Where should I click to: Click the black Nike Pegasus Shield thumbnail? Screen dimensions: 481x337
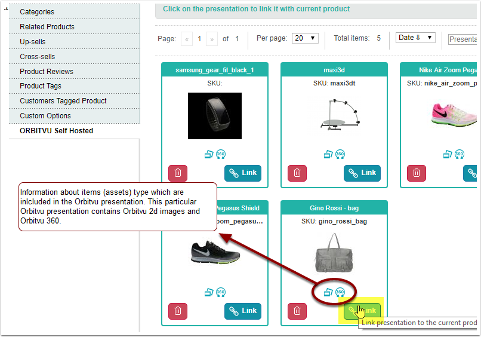(215, 253)
